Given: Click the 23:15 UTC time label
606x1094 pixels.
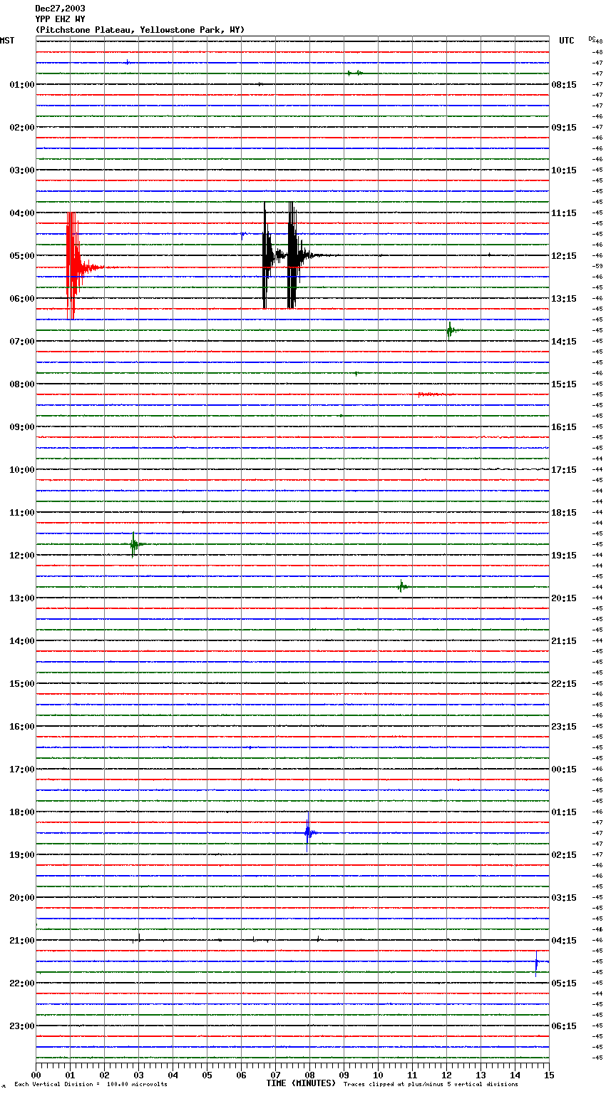Looking at the screenshot, I should tap(564, 727).
